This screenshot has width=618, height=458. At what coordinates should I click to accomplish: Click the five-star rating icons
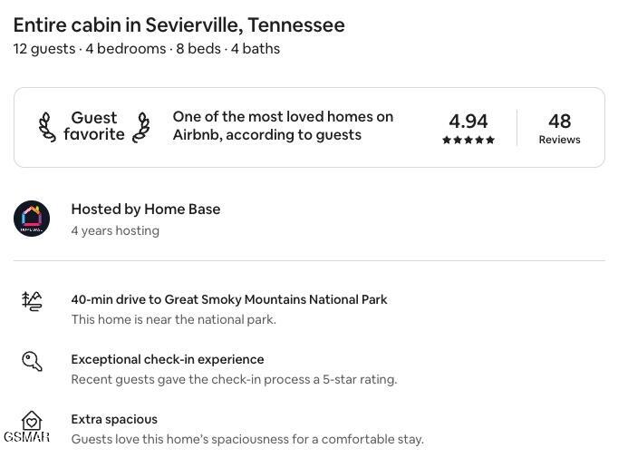click(468, 141)
